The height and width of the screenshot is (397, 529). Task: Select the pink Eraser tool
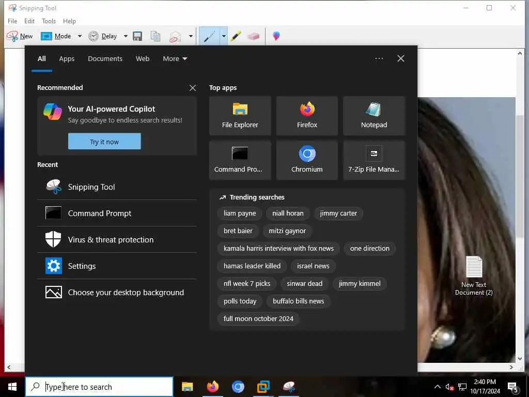[x=253, y=36]
